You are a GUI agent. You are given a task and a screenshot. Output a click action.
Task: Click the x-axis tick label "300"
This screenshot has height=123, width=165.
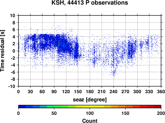[137, 92]
